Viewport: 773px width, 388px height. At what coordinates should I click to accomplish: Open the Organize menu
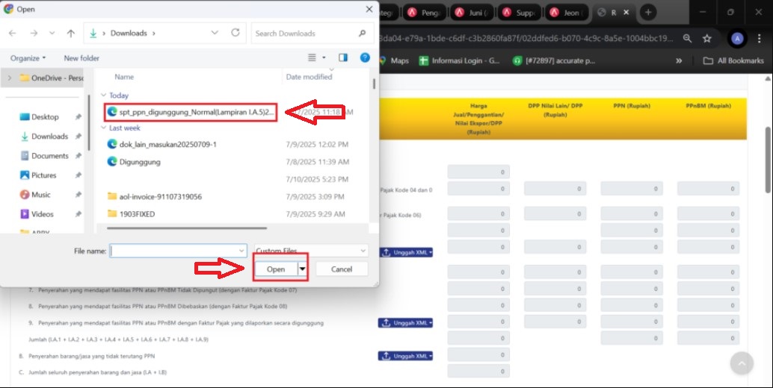pyautogui.click(x=28, y=58)
